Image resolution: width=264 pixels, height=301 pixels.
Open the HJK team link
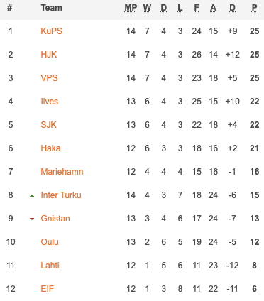click(49, 55)
